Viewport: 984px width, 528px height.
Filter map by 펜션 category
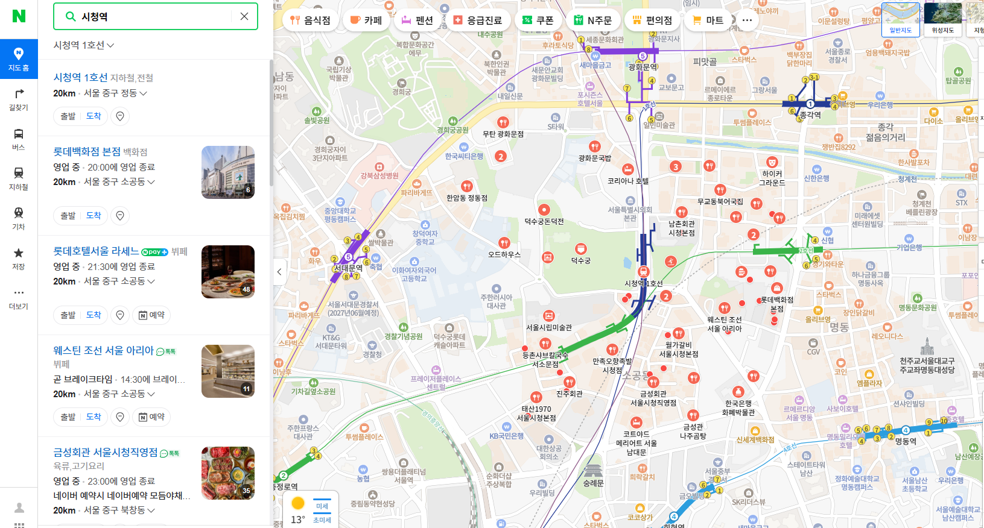[x=417, y=20]
